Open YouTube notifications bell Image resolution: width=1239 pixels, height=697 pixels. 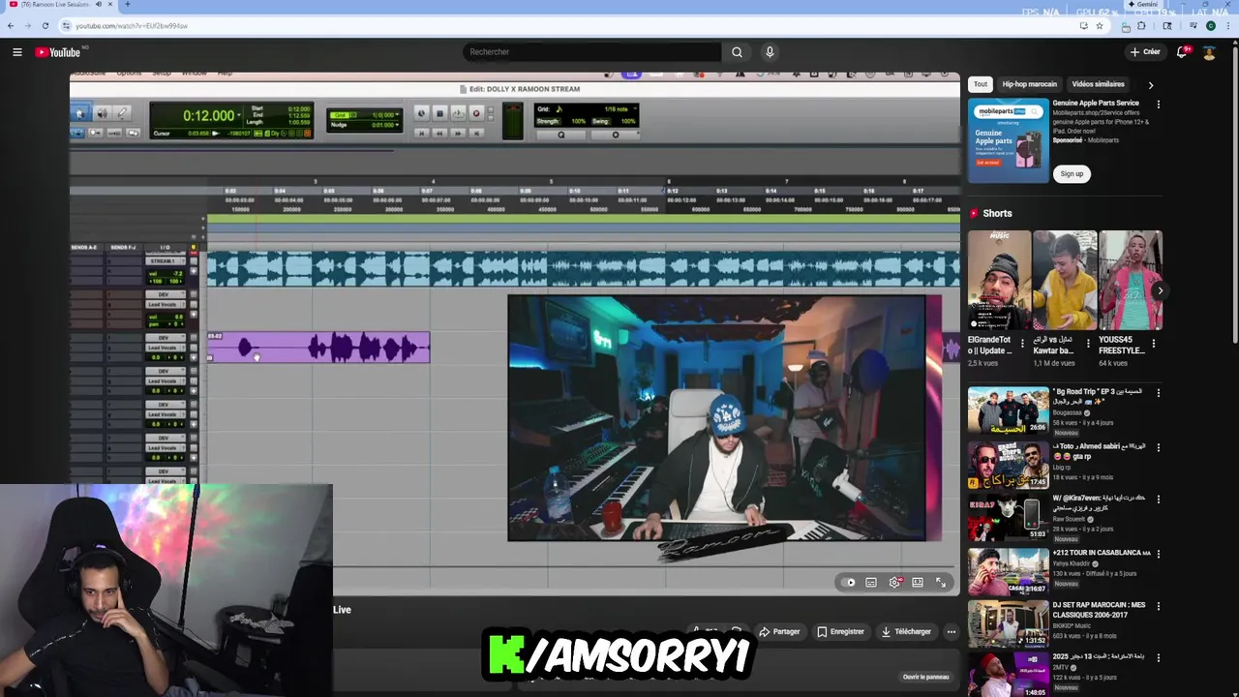[1182, 52]
